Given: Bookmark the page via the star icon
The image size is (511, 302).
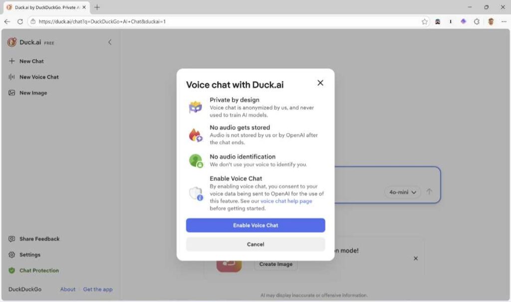Looking at the screenshot, I should point(425,22).
